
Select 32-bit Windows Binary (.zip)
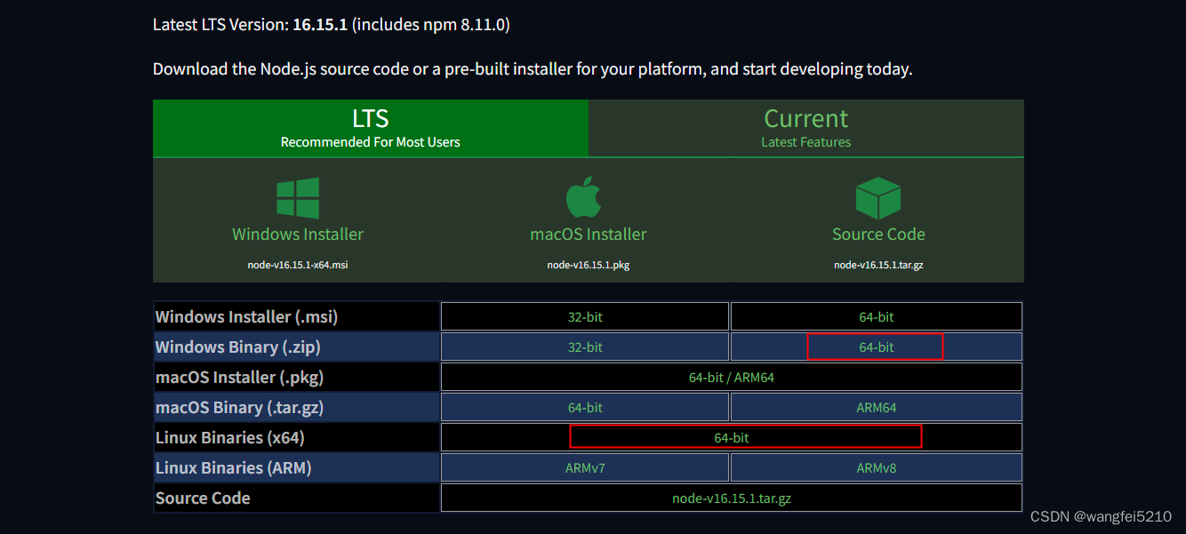click(x=585, y=347)
